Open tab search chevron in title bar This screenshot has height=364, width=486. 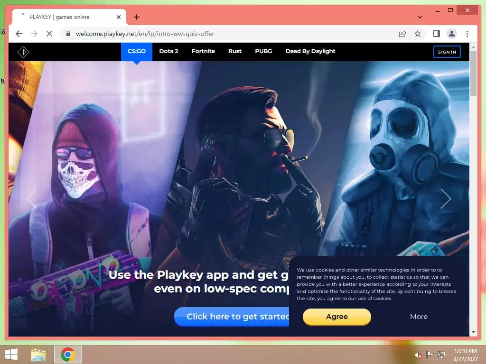click(x=420, y=17)
